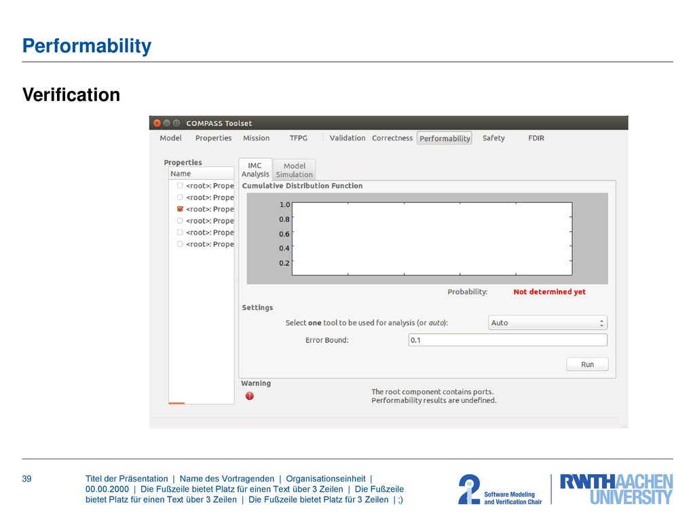The width and height of the screenshot is (695, 521).
Task: Click the 'Warning' section label
Action: 256,383
